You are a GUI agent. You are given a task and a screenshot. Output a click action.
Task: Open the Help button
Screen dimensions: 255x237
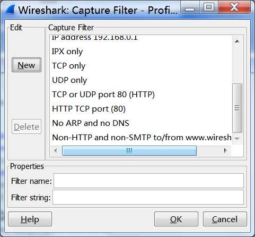(30, 219)
